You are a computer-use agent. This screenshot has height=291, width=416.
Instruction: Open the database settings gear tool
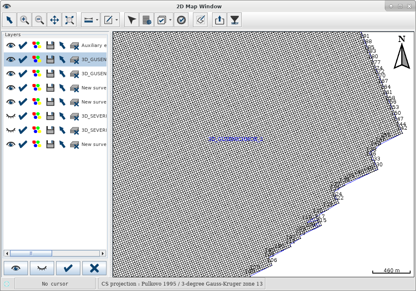[x=147, y=20]
